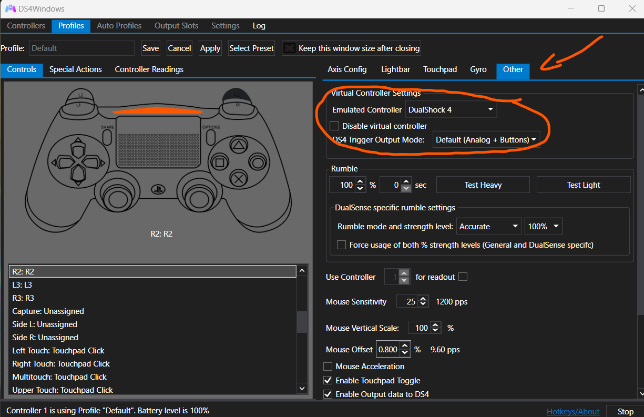The height and width of the screenshot is (417, 644).
Task: Open the Gyro tab
Action: coord(478,69)
